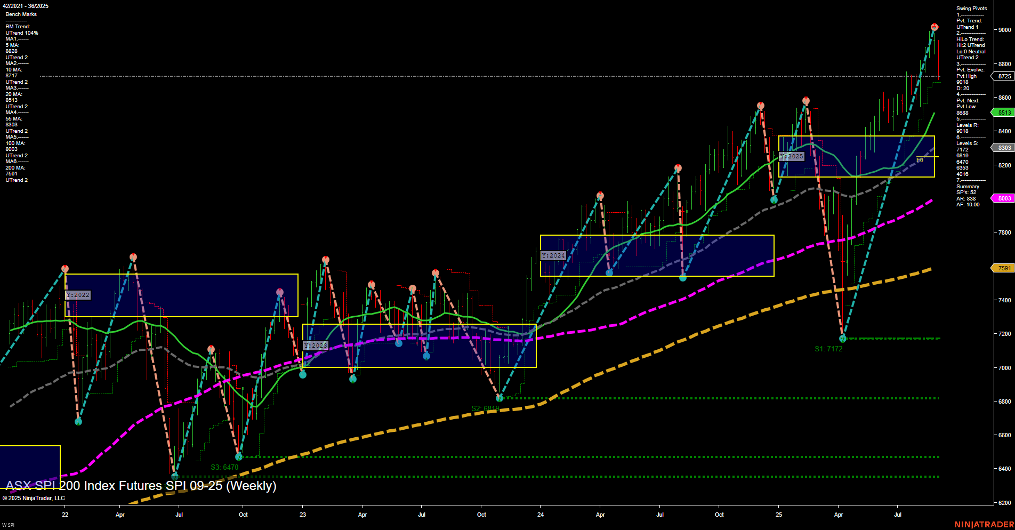The image size is (1015, 530).
Task: Click the S3: 6470 support level label
Action: tap(225, 467)
